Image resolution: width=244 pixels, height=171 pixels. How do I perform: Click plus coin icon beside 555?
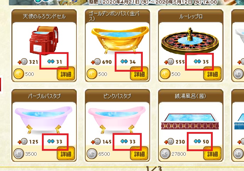169,62
